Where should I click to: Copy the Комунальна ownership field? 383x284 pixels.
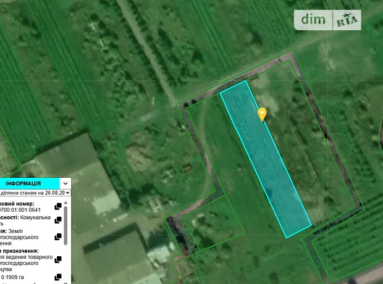click(x=57, y=220)
